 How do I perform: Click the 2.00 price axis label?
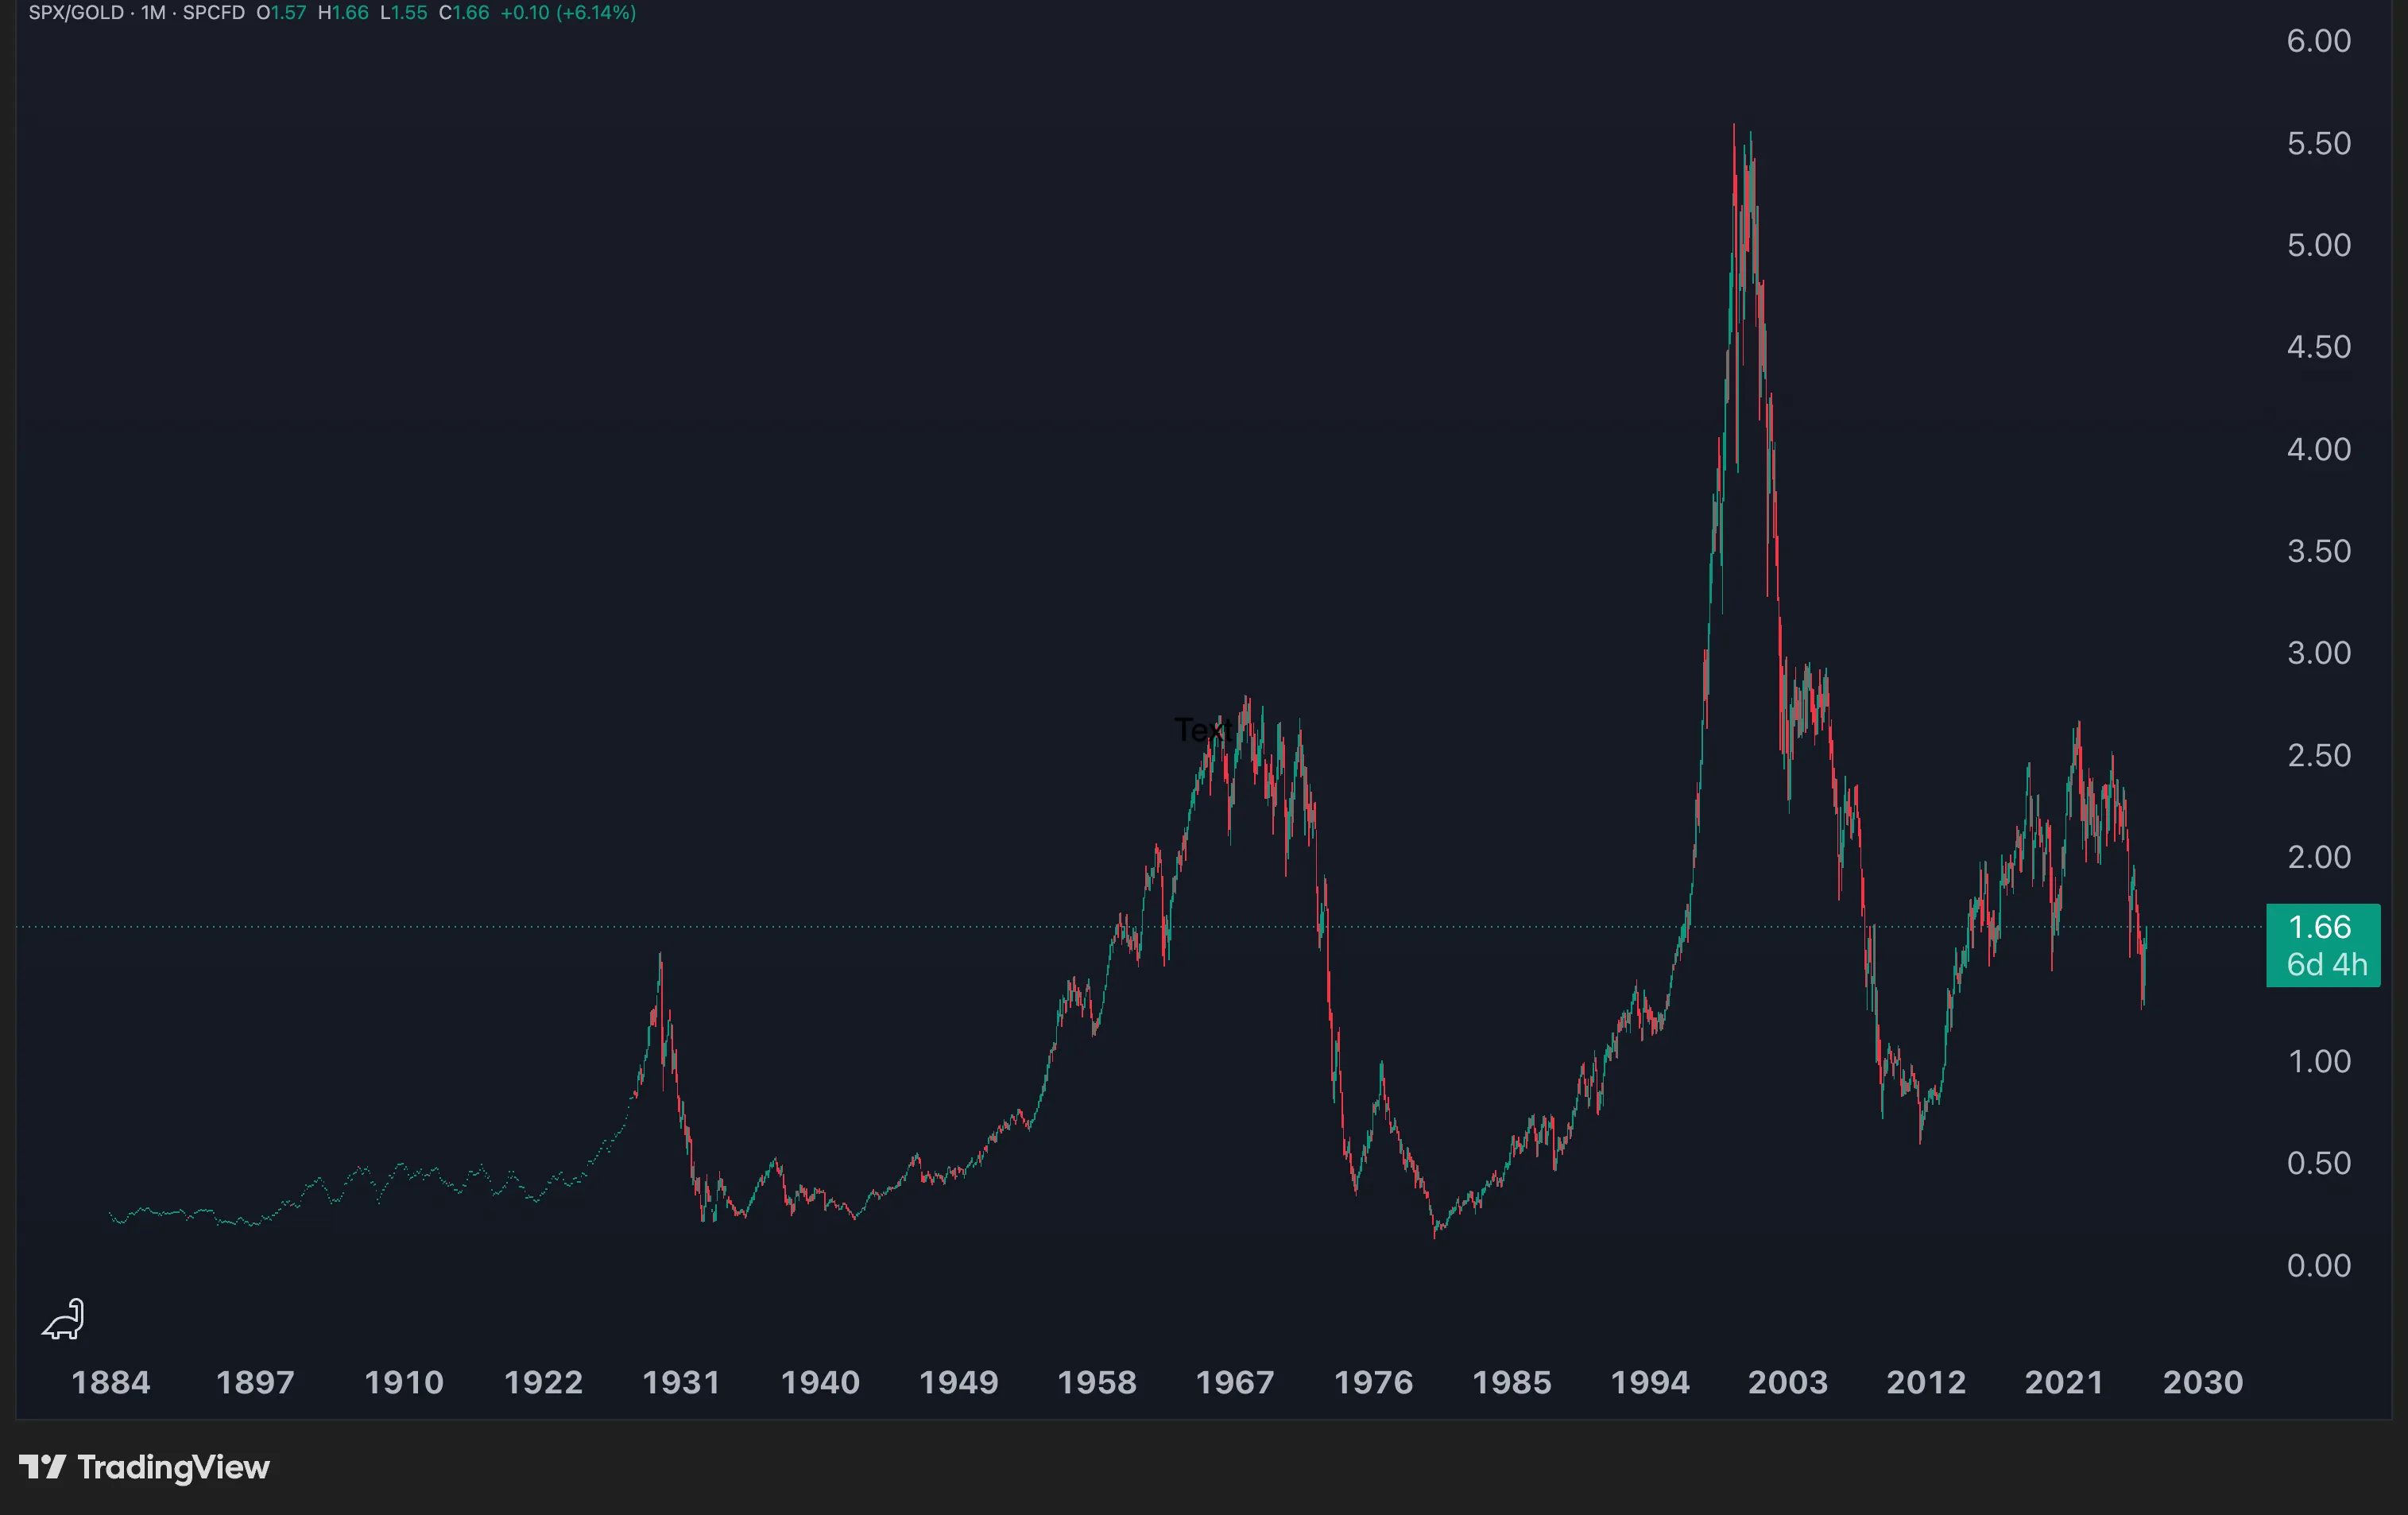(x=2319, y=857)
